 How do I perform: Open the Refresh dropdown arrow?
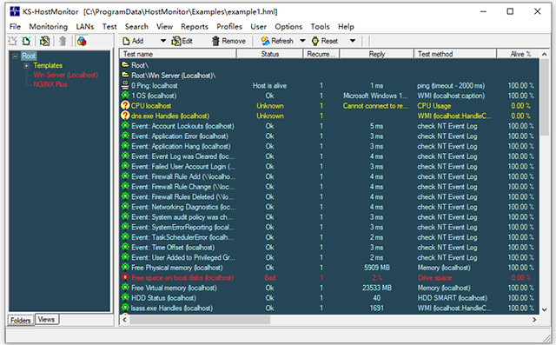coord(302,41)
